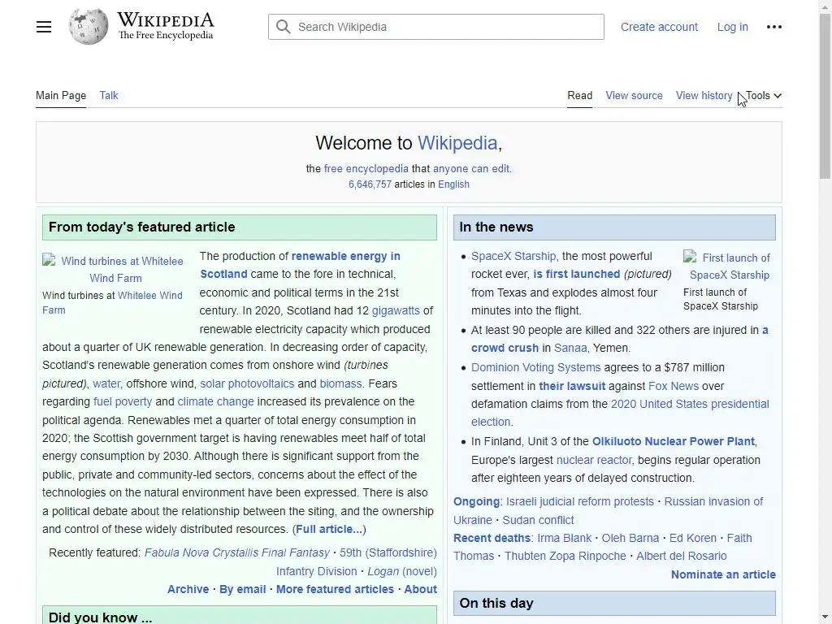Image resolution: width=832 pixels, height=624 pixels.
Task: Click the climate change link
Action: click(215, 401)
